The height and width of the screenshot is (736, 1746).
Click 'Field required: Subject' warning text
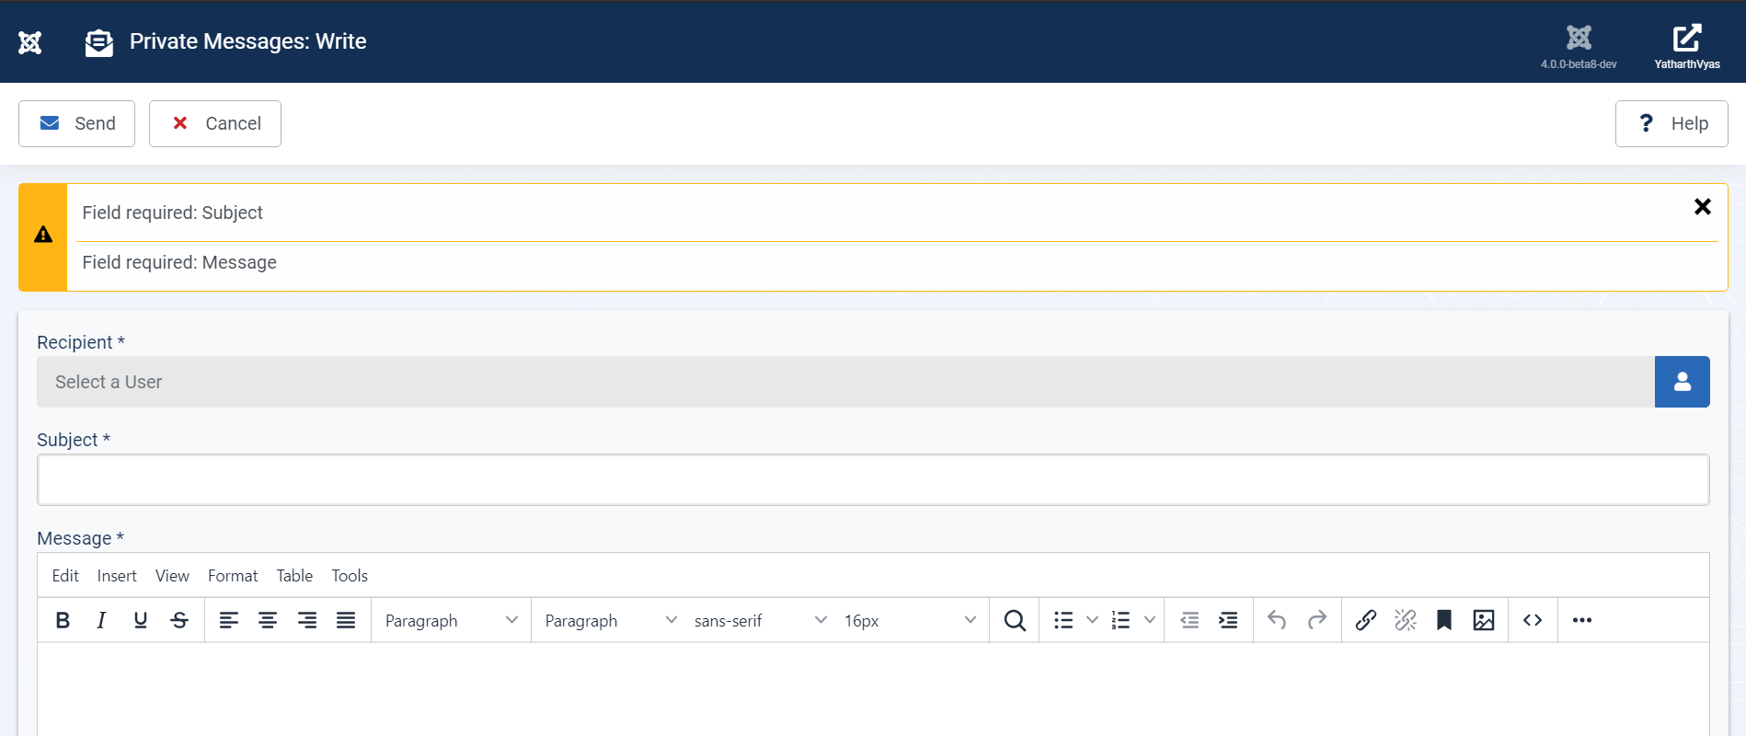[172, 213]
